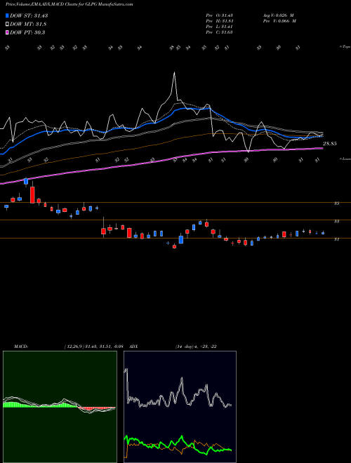The image size is (351, 463).
Task: Select the 'DOW ST: 31.43' legend label
Action: pos(29,15)
